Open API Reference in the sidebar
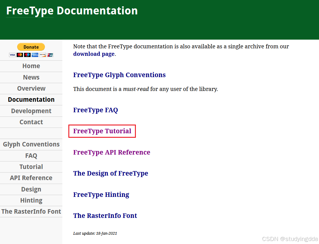The height and width of the screenshot is (244, 319). tap(31, 178)
